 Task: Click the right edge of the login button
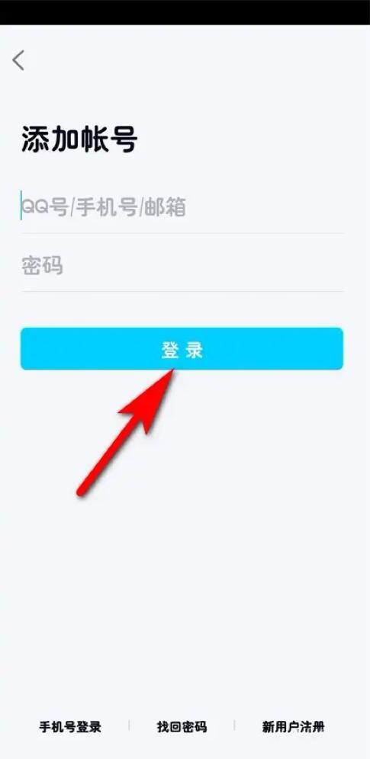click(339, 348)
